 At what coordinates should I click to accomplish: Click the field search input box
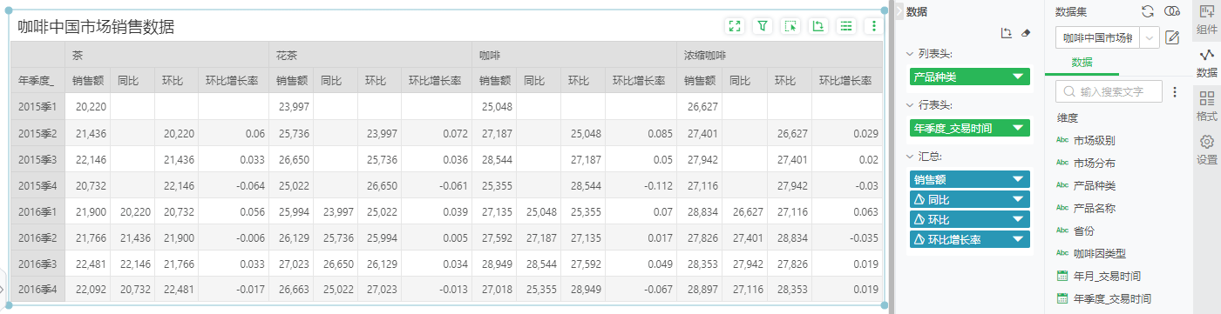[x=1109, y=91]
